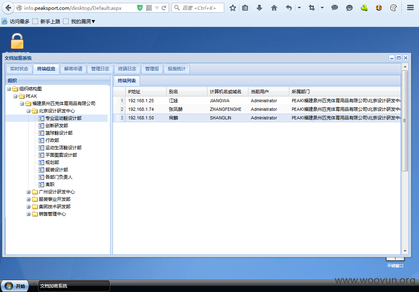Select the 行政部 department icon
The width and height of the screenshot is (419, 292).
pyautogui.click(x=41, y=141)
